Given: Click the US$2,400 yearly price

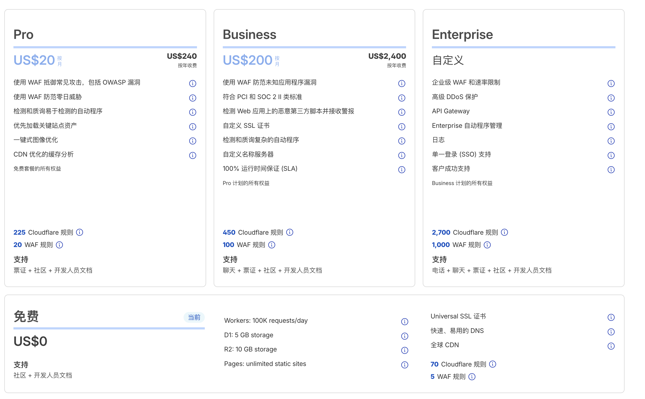Looking at the screenshot, I should coord(387,56).
